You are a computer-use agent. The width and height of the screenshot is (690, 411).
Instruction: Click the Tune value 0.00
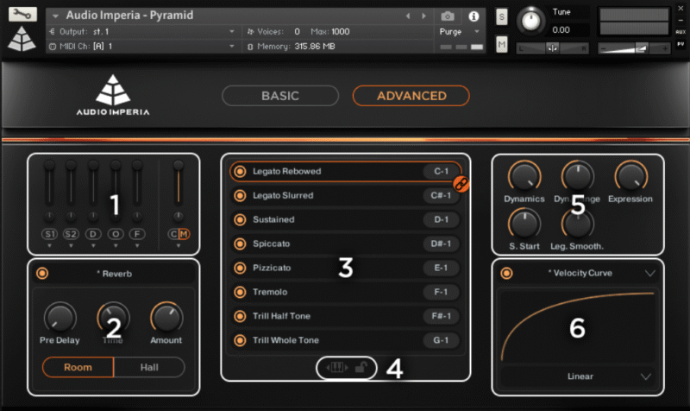point(561,30)
